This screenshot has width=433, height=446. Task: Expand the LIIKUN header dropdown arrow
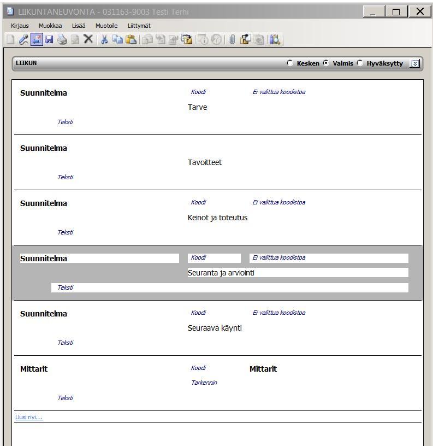pos(415,63)
